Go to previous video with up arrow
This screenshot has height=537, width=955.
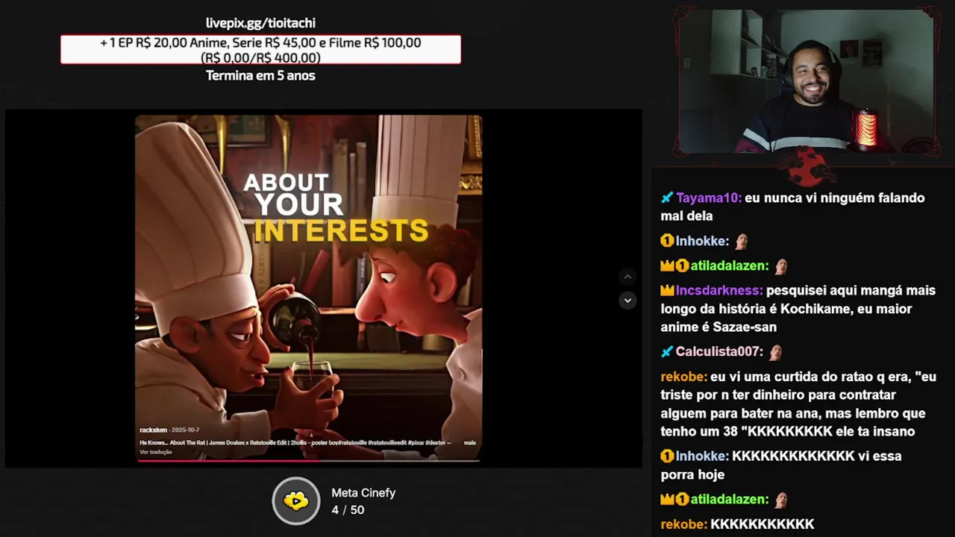(627, 277)
